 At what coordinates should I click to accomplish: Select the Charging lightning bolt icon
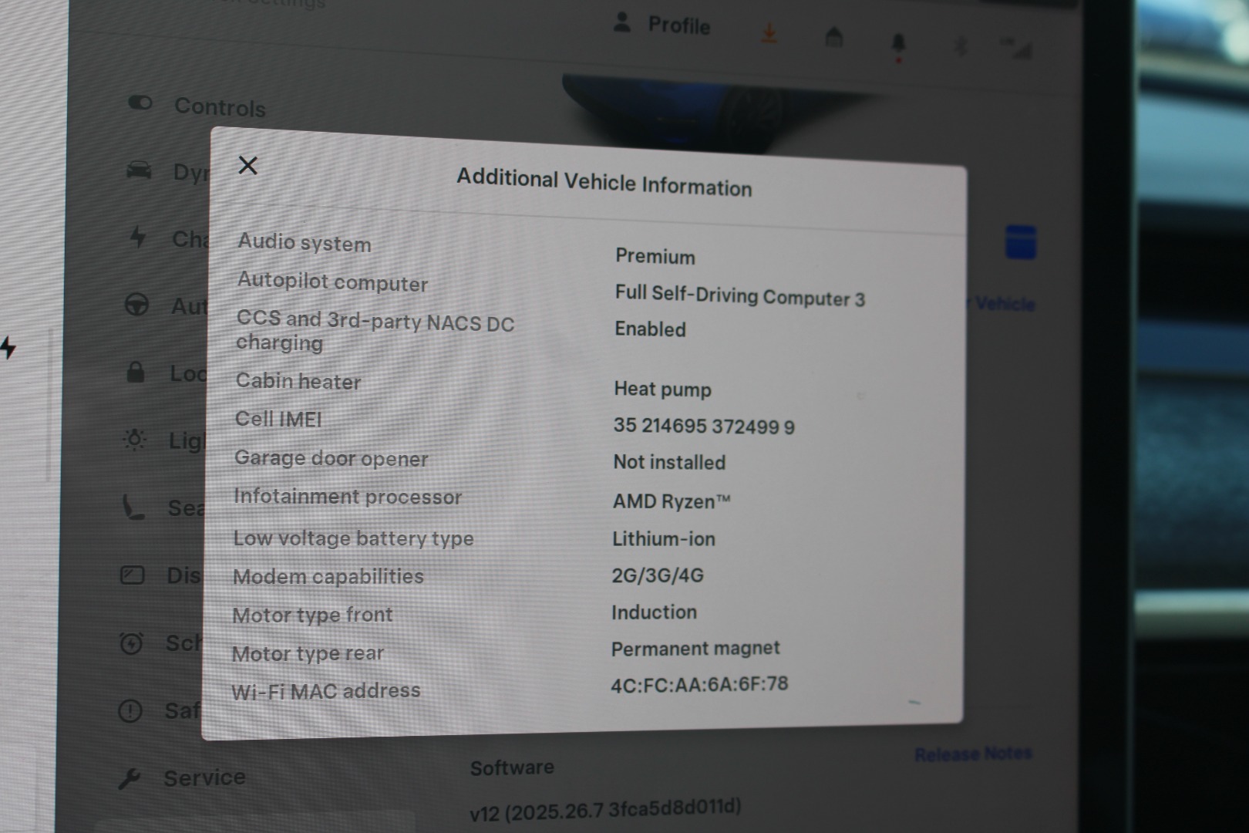pyautogui.click(x=138, y=237)
